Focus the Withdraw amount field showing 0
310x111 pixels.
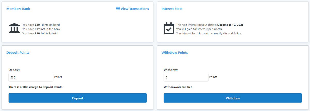[186, 77]
